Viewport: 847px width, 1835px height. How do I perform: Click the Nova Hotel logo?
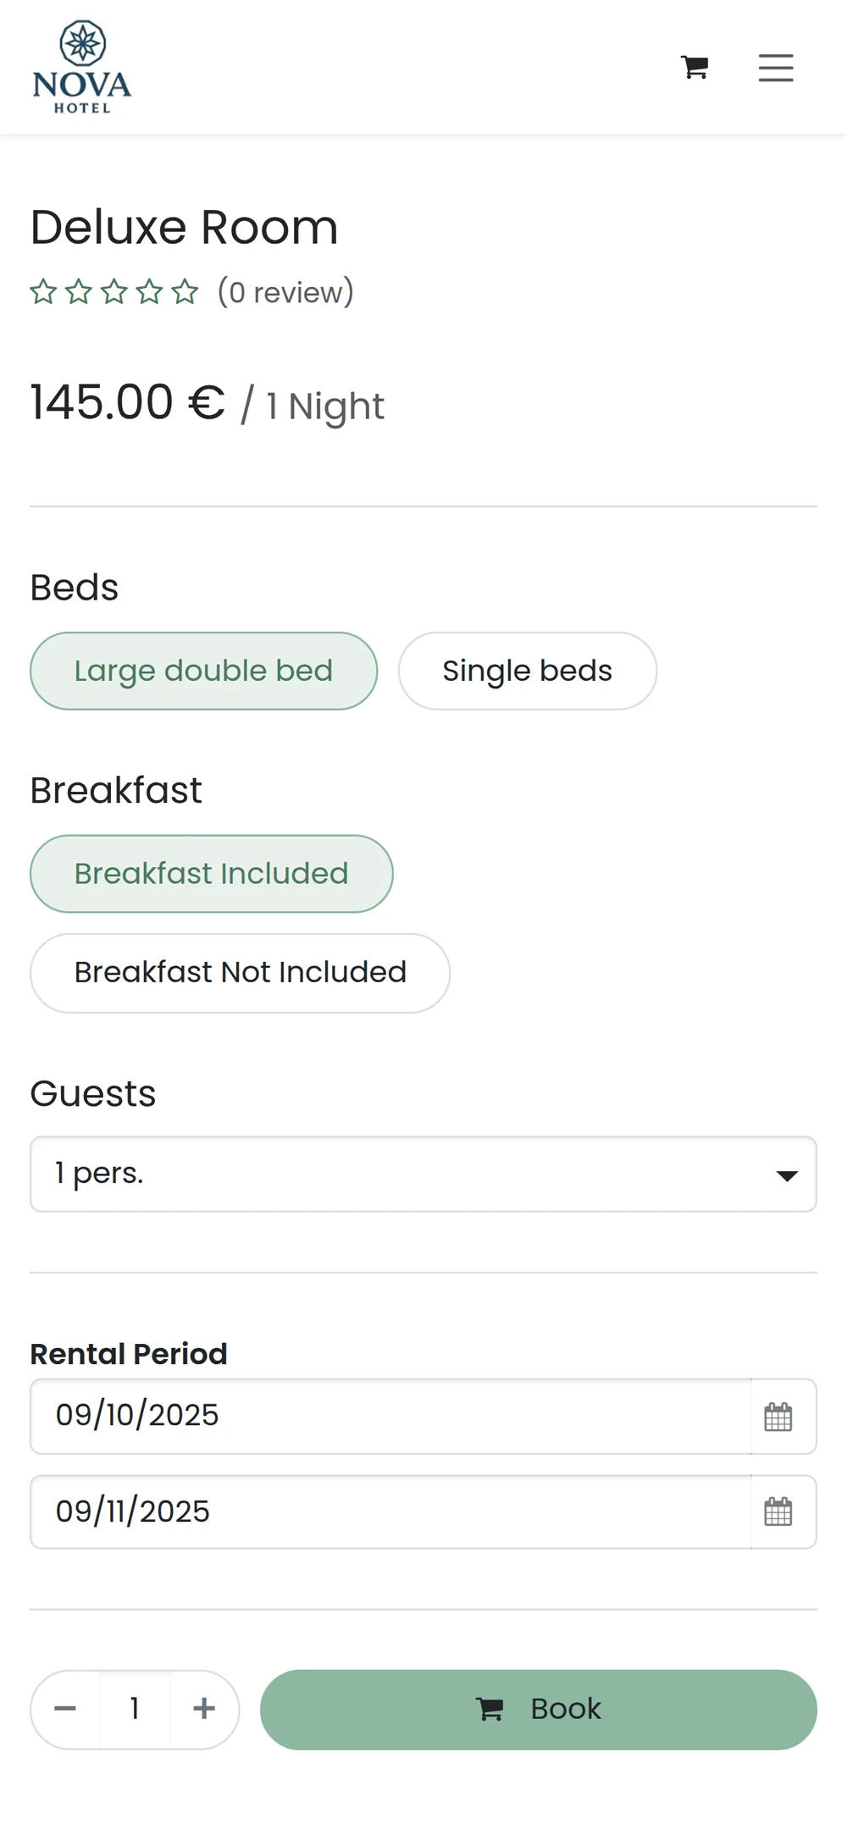click(82, 68)
